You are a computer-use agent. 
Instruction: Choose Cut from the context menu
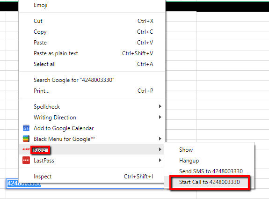click(x=92, y=21)
